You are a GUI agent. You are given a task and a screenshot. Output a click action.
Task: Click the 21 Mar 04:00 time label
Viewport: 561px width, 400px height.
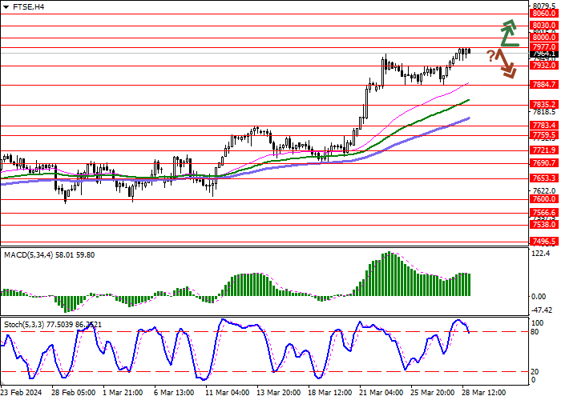click(381, 393)
